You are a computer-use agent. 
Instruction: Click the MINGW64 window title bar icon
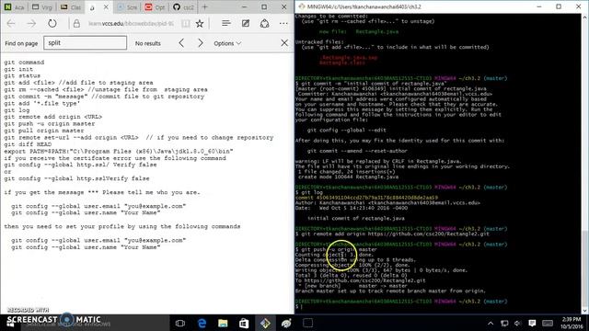point(301,6)
